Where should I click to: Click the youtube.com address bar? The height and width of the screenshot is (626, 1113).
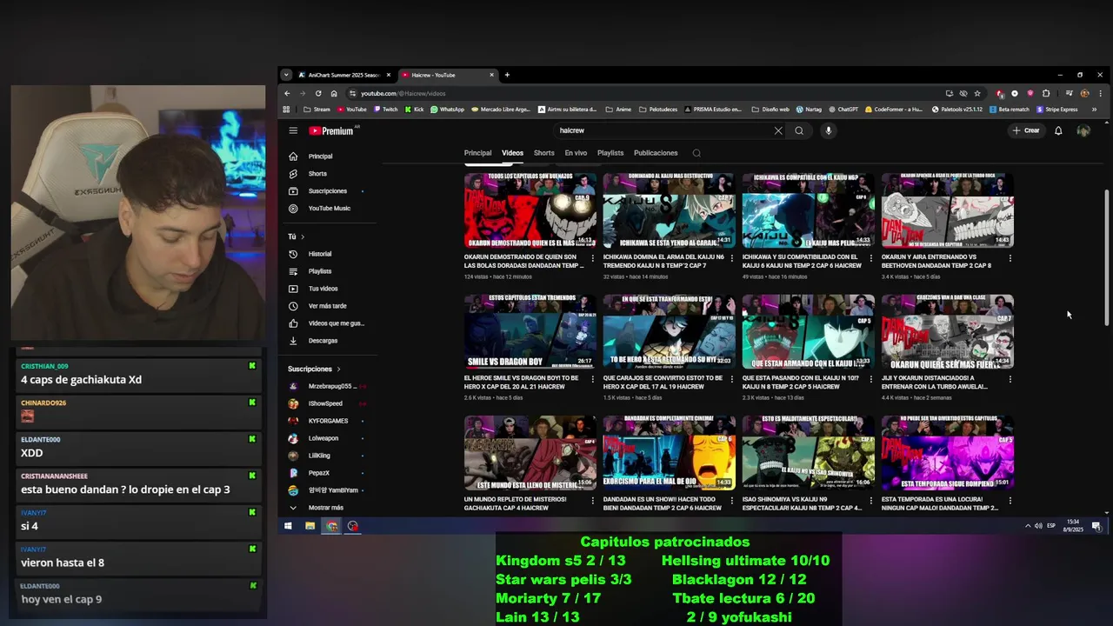click(x=643, y=93)
